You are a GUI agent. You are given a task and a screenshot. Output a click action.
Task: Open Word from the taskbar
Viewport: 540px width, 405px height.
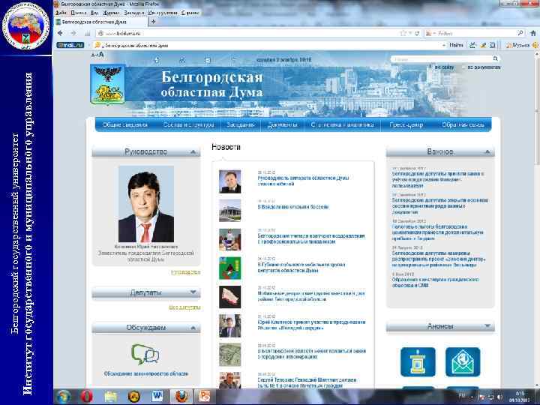[x=157, y=397]
